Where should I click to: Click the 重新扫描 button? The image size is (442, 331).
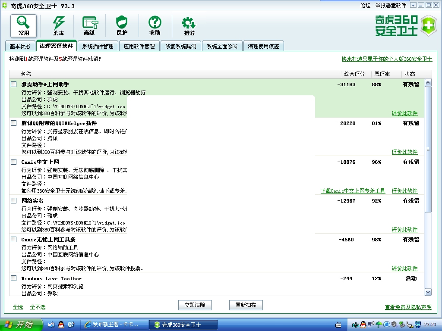[246, 305]
